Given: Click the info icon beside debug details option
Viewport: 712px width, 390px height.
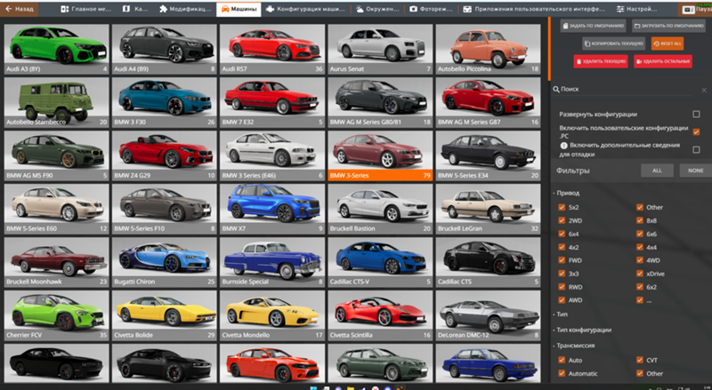Looking at the screenshot, I should (x=563, y=146).
